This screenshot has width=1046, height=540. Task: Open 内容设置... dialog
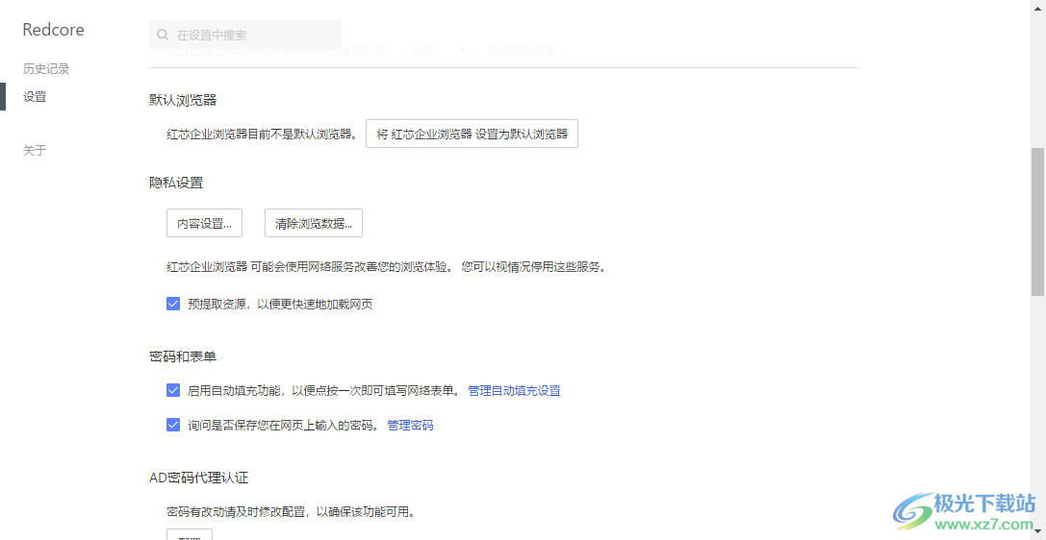click(x=204, y=223)
